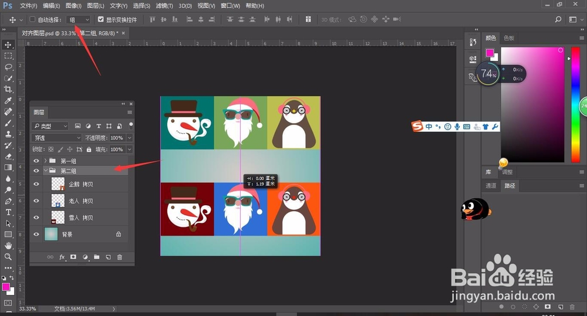The image size is (587, 316).
Task: Switch to the 通道 tab
Action: tap(491, 185)
